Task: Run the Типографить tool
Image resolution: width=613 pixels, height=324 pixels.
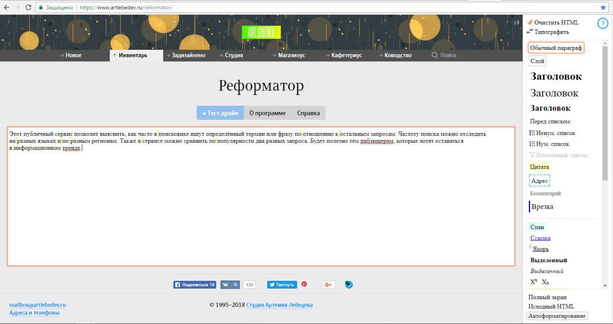Action: [x=548, y=32]
